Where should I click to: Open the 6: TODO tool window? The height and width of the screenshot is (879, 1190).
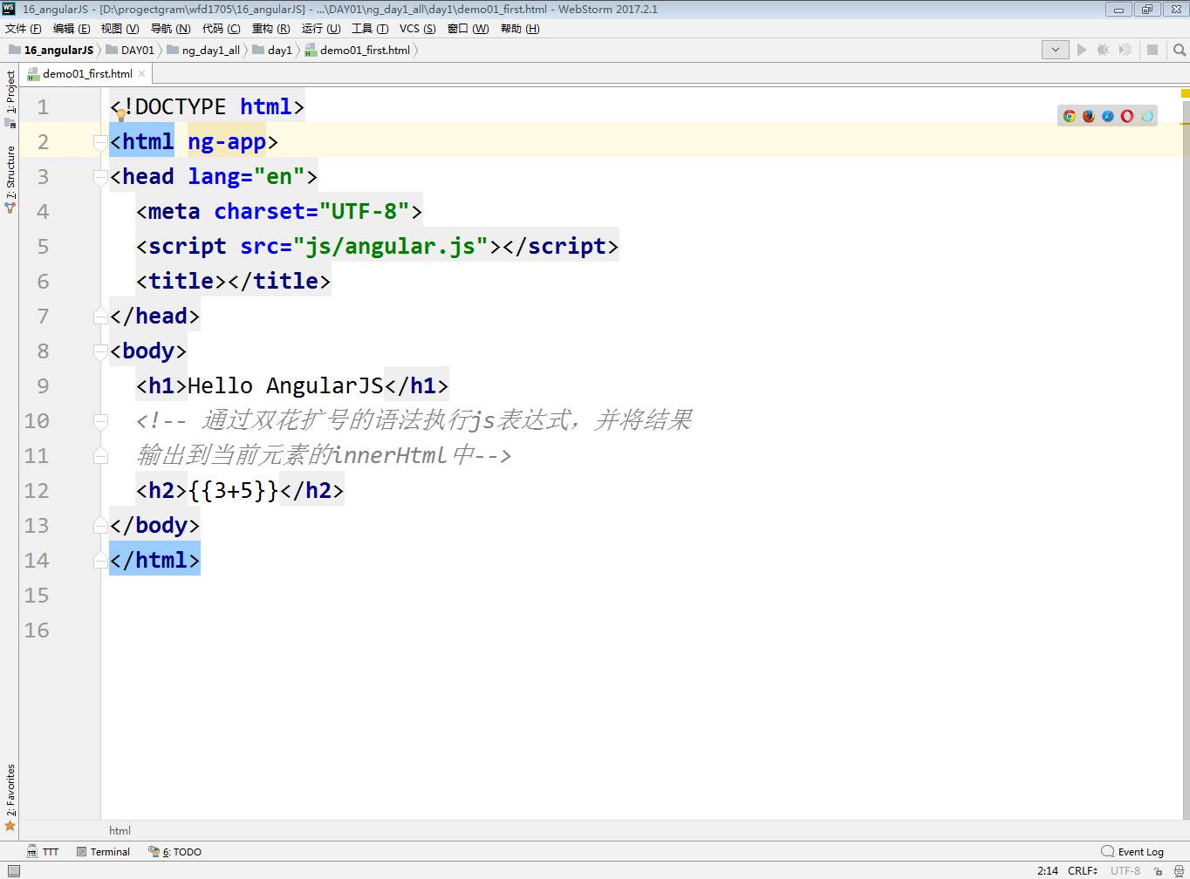[174, 852]
